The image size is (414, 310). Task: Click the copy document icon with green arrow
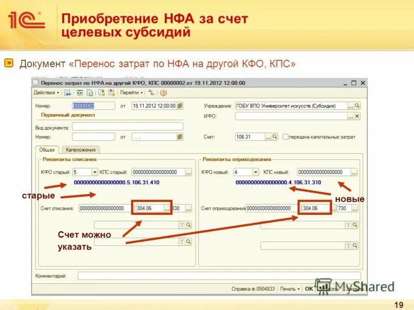101,93
